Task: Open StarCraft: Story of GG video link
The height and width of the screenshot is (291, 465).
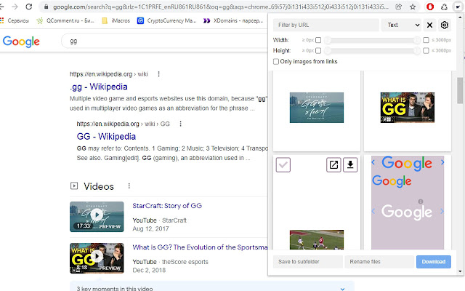Action: [167, 206]
